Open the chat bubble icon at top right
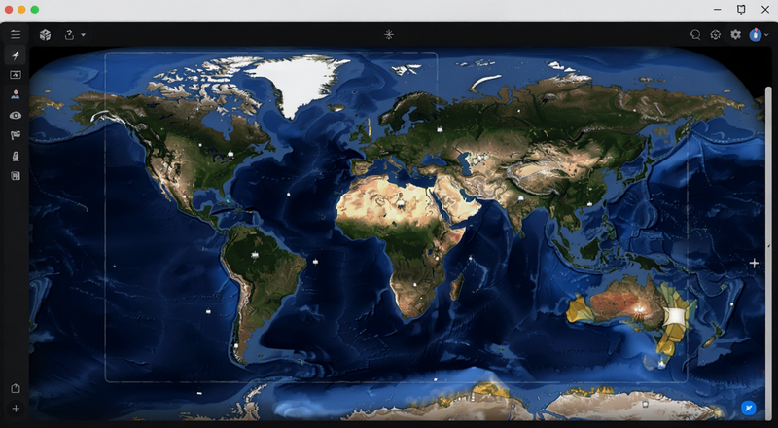This screenshot has height=428, width=778. pos(695,35)
